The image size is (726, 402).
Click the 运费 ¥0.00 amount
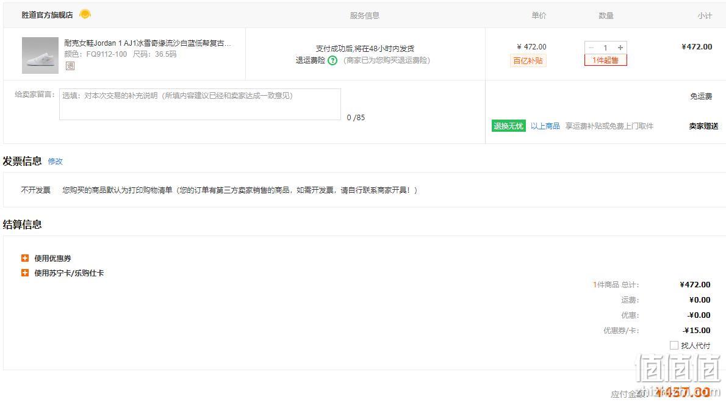point(700,300)
